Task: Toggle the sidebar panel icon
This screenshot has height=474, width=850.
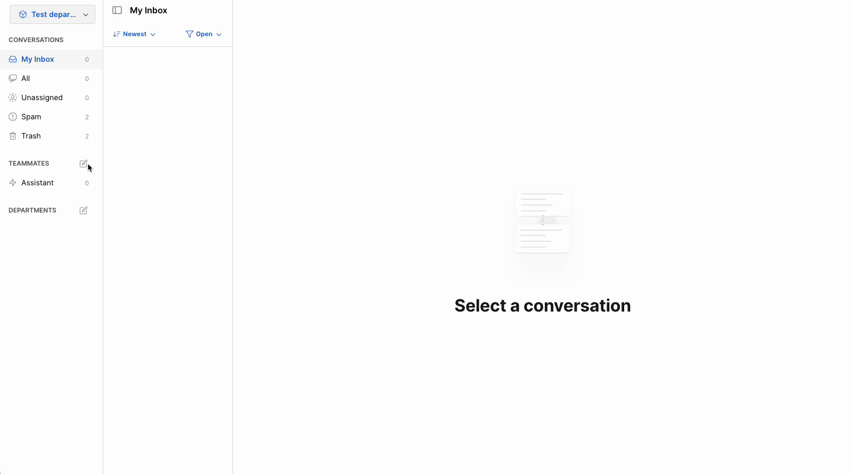Action: point(117,10)
